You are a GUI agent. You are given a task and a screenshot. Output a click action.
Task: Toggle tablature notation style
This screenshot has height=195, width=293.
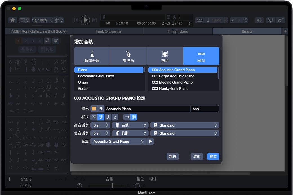(x=94, y=117)
